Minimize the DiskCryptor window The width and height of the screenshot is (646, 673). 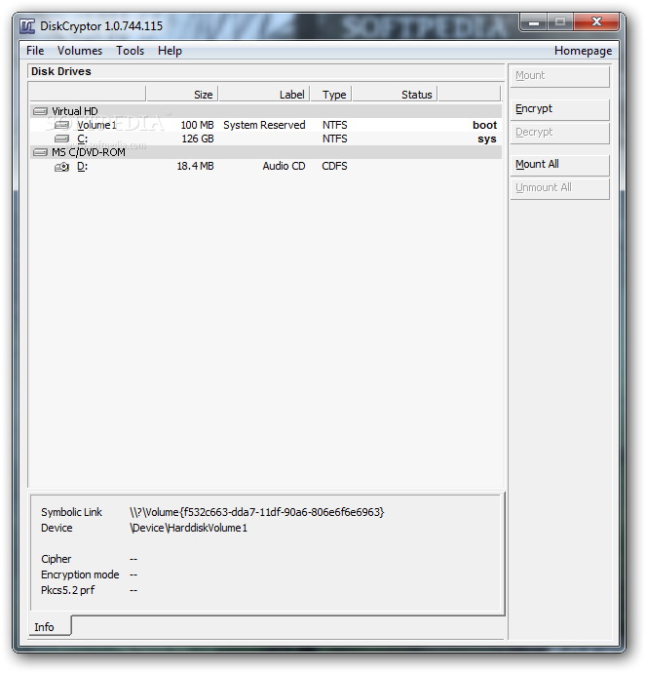coord(534,22)
